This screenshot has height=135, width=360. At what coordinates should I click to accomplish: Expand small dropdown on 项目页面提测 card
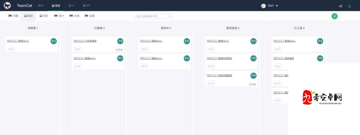[211, 83]
